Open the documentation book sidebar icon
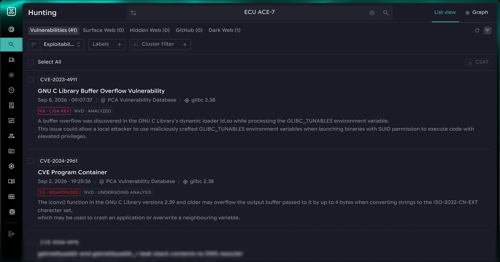Image resolution: width=500 pixels, height=262 pixels. click(x=11, y=182)
